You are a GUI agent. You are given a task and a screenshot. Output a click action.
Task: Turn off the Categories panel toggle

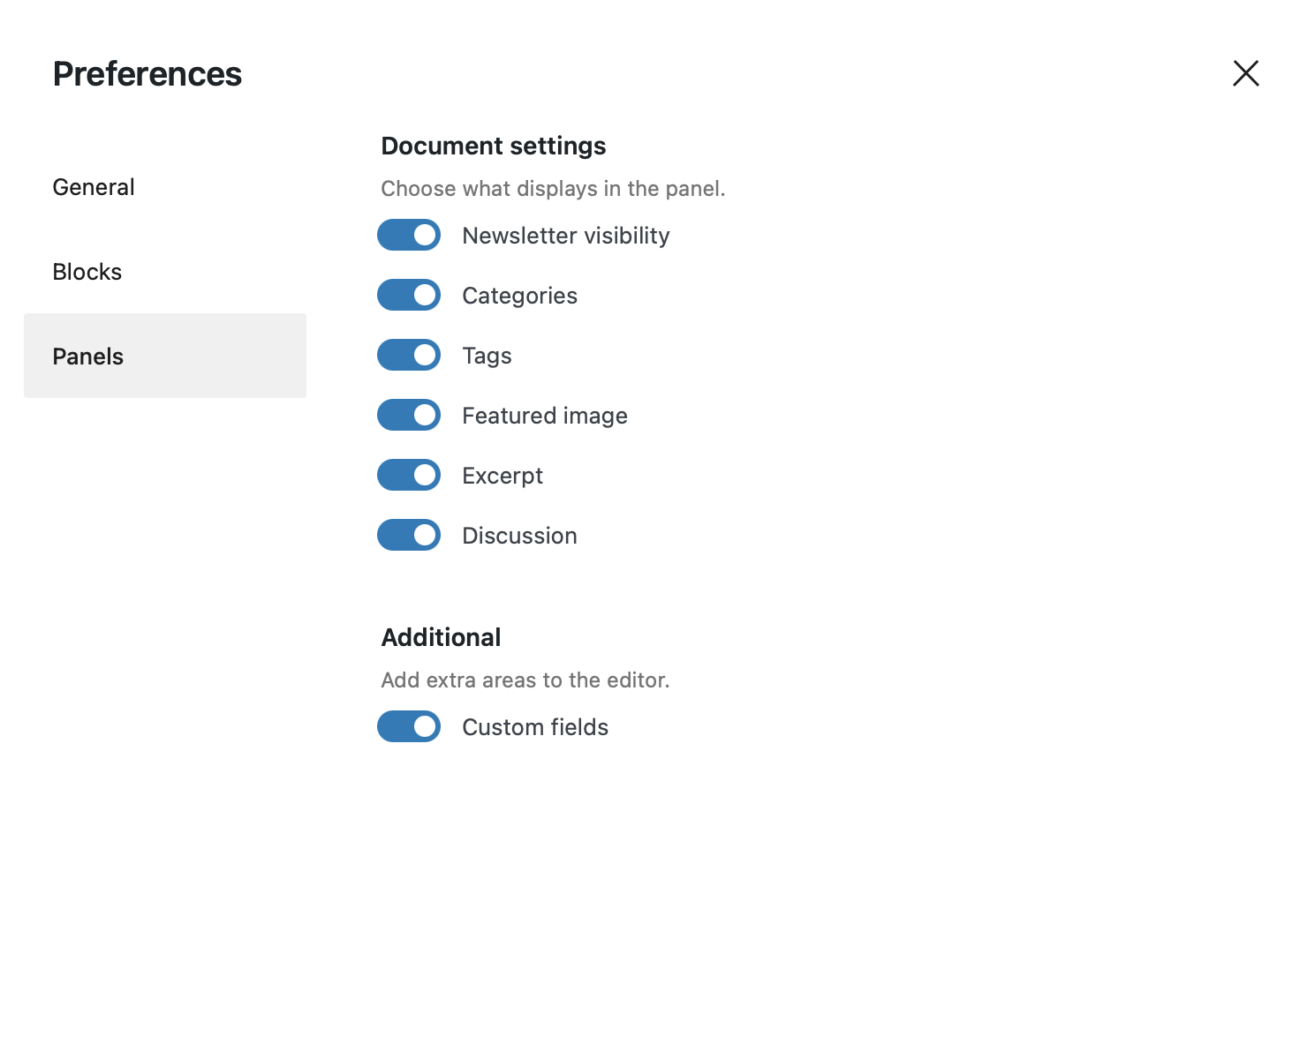(408, 295)
